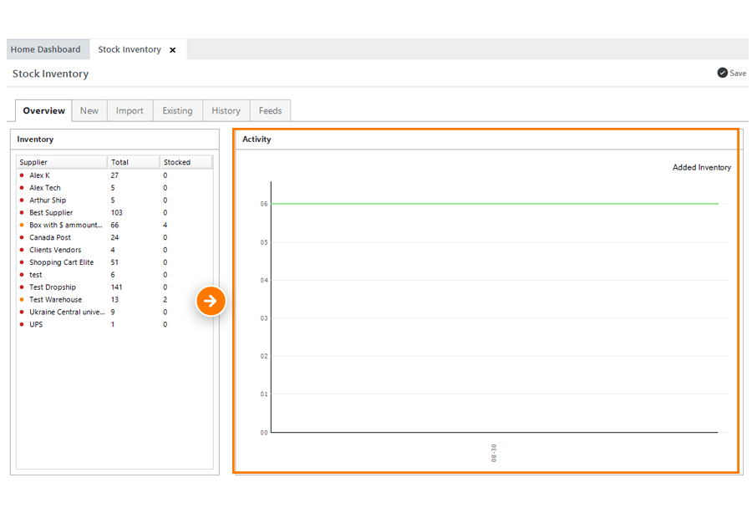Switch to the Home Dashboard tab
The width and height of the screenshot is (752, 518).
pyautogui.click(x=46, y=49)
